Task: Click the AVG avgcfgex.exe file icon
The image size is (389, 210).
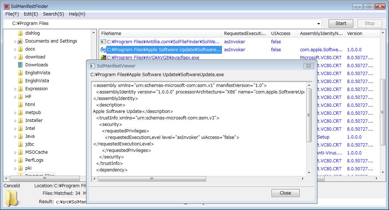Action: click(x=103, y=57)
